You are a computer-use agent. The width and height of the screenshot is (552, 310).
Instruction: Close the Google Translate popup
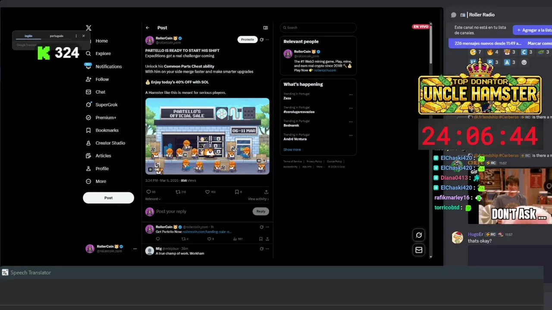tap(84, 36)
